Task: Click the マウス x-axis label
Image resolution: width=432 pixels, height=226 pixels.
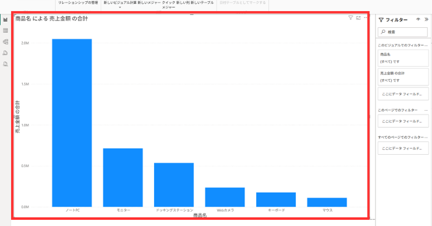Action: pos(327,211)
